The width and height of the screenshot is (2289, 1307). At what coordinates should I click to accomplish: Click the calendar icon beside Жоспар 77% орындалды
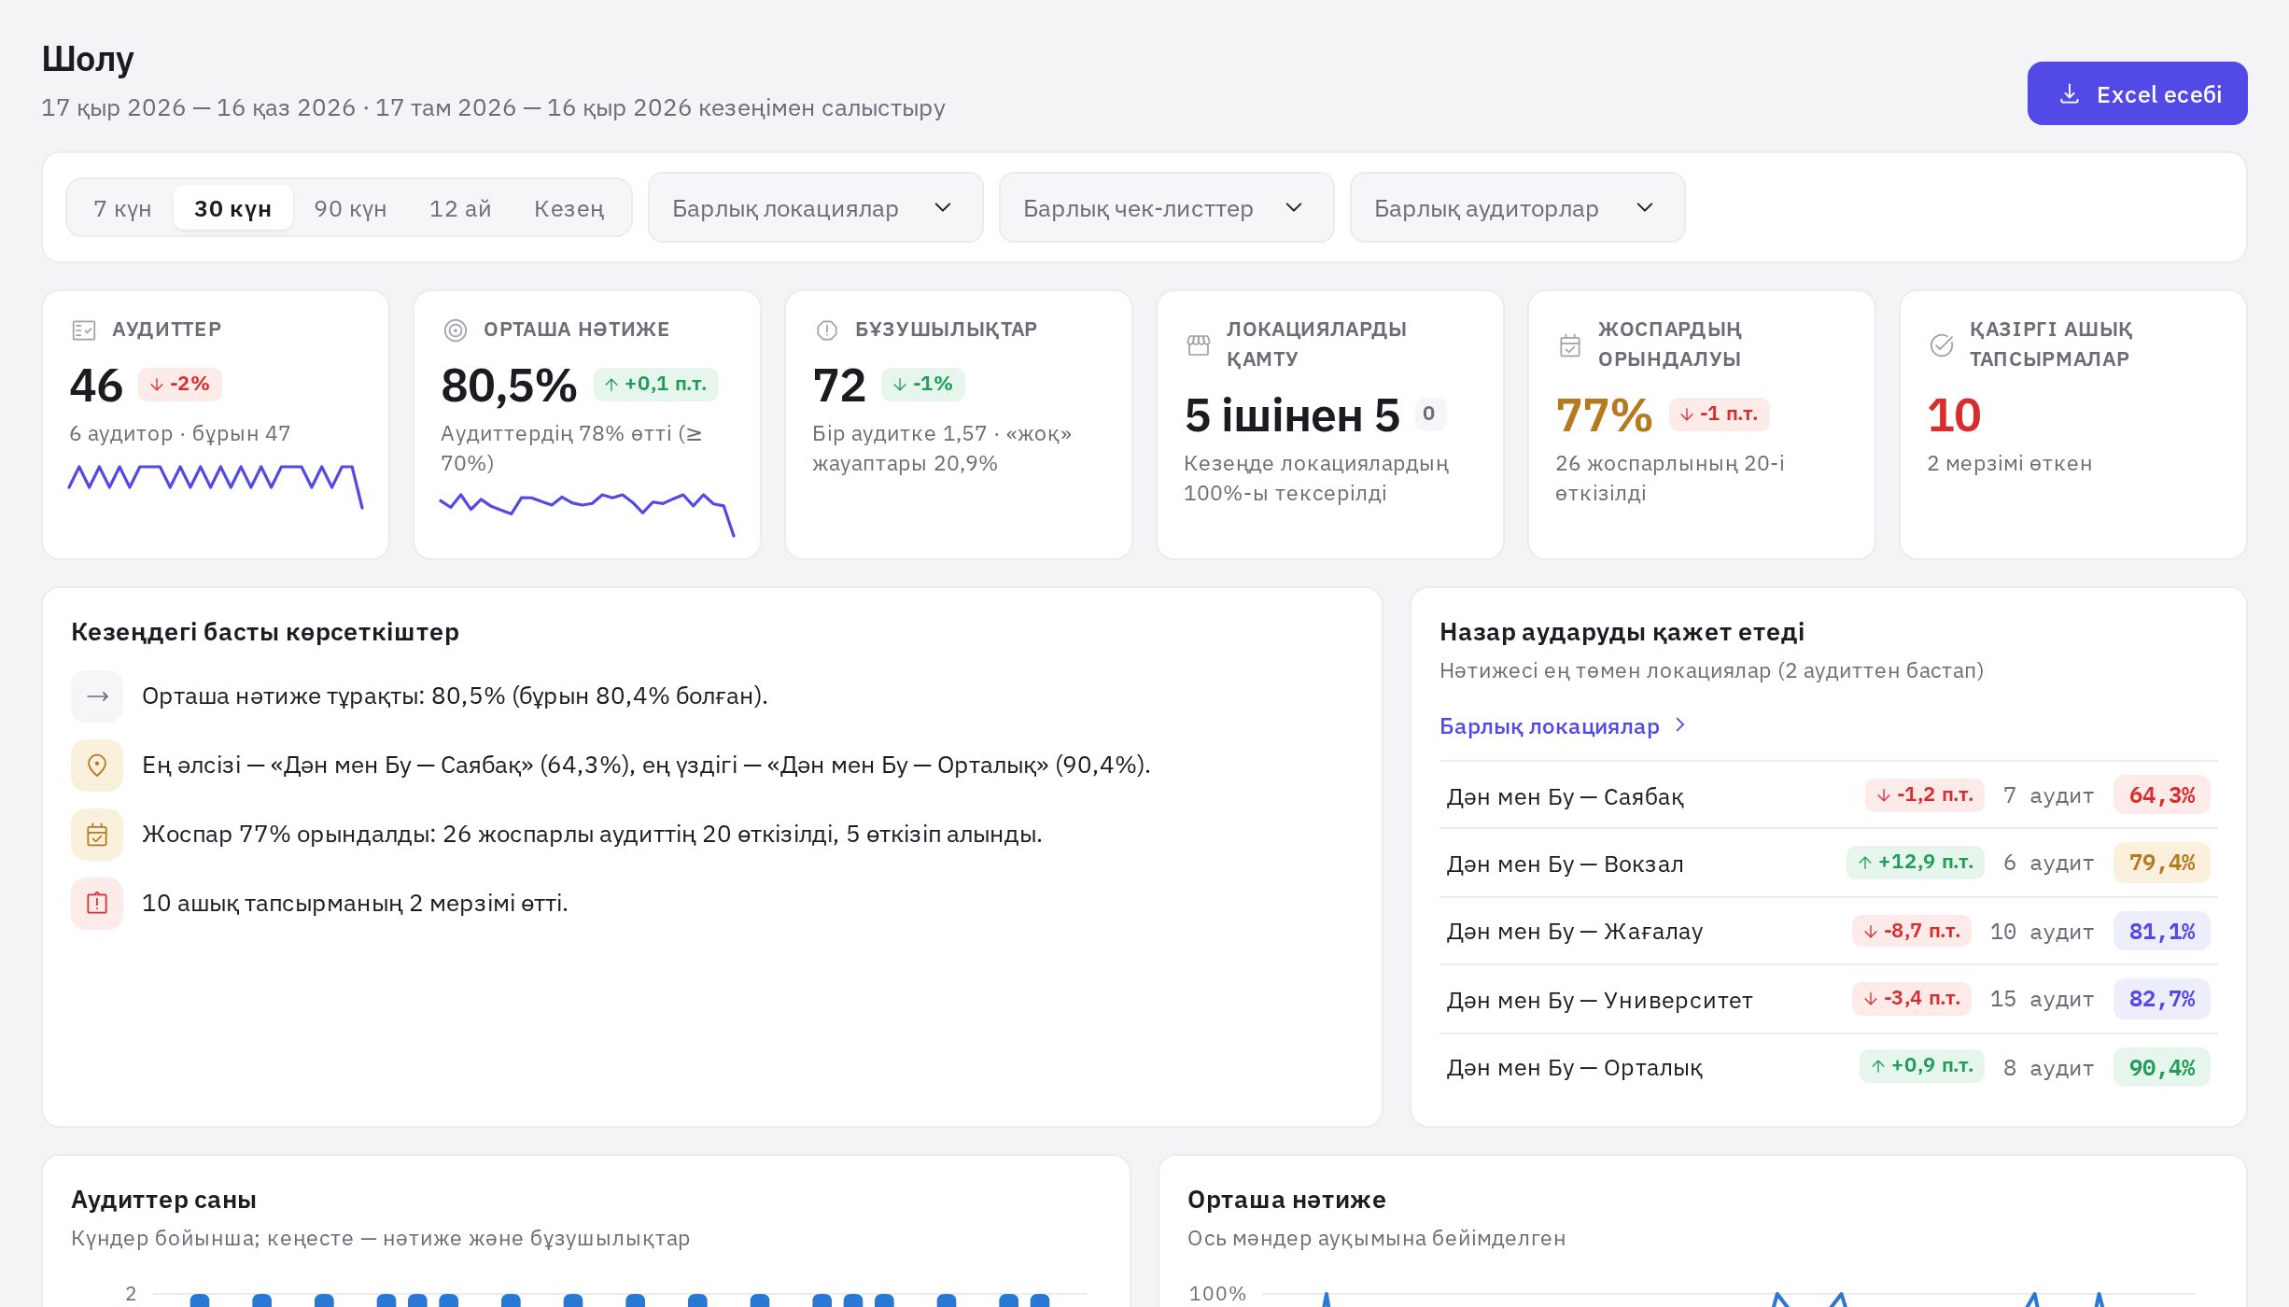97,835
